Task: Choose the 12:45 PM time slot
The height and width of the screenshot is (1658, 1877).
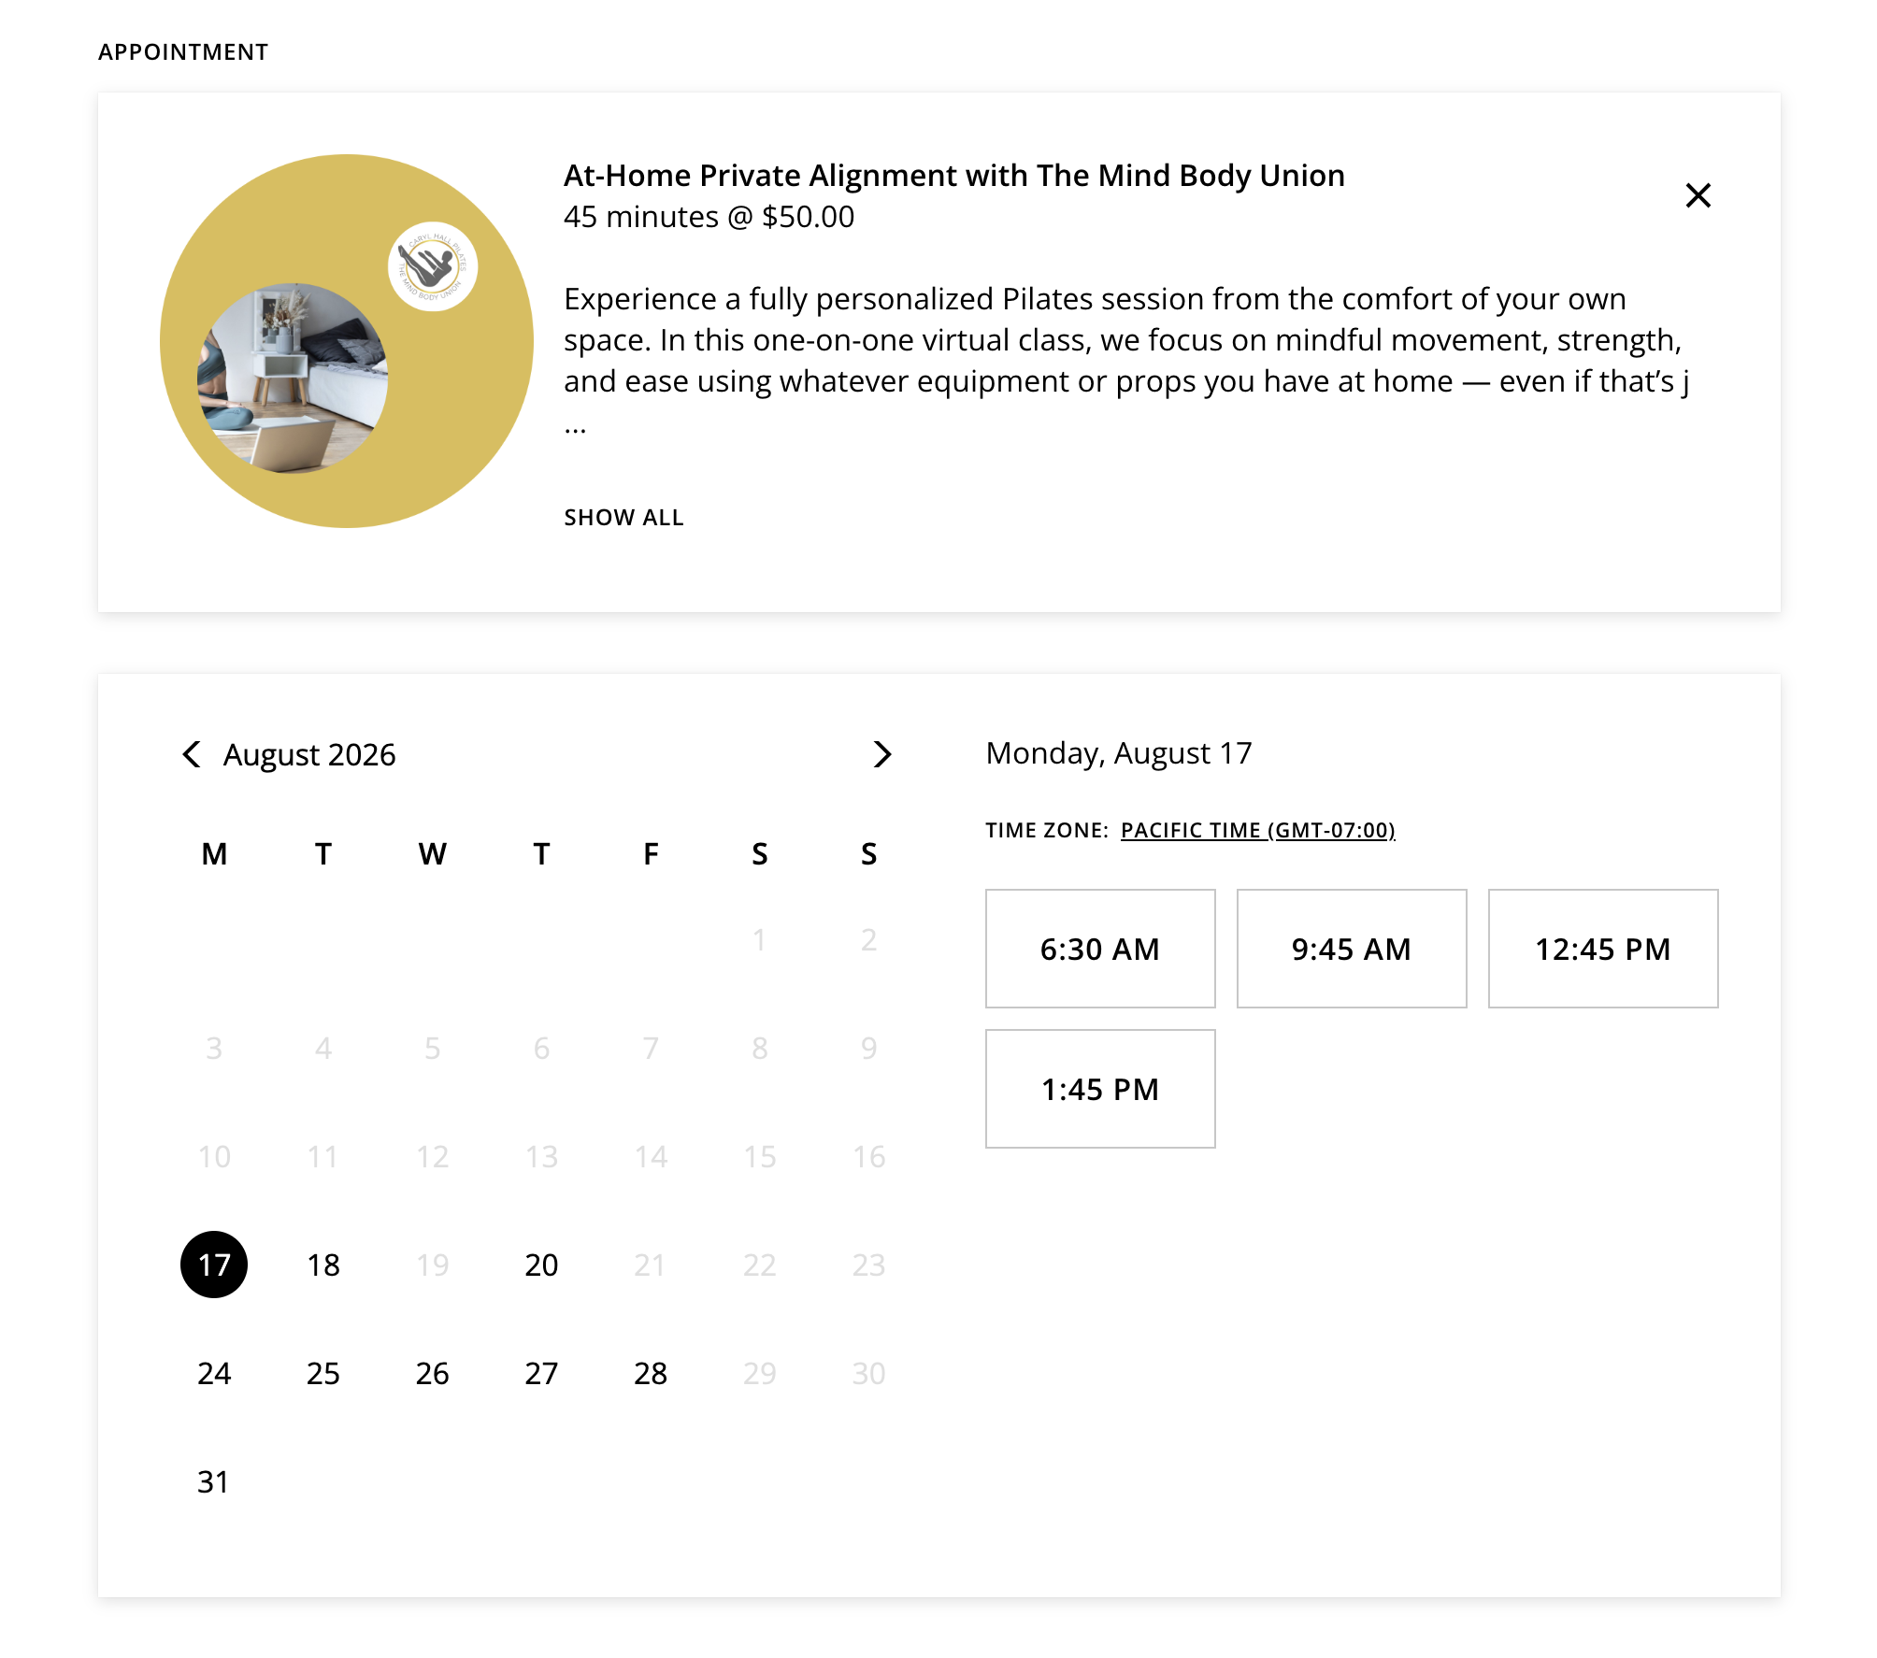Action: click(x=1603, y=949)
